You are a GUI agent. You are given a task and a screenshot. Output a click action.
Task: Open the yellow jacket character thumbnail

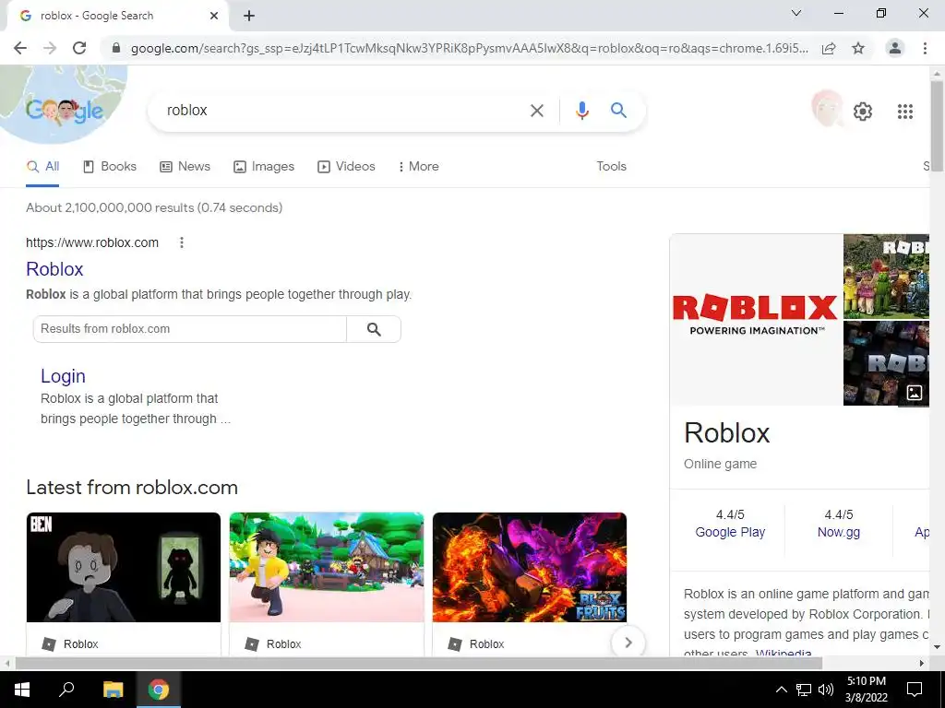(327, 567)
